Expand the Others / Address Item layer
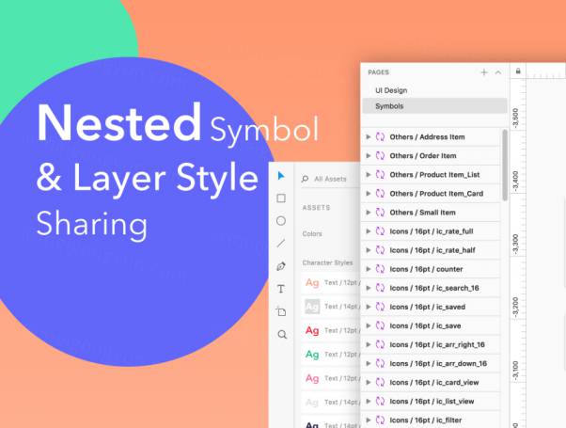566x428 pixels. (x=369, y=137)
